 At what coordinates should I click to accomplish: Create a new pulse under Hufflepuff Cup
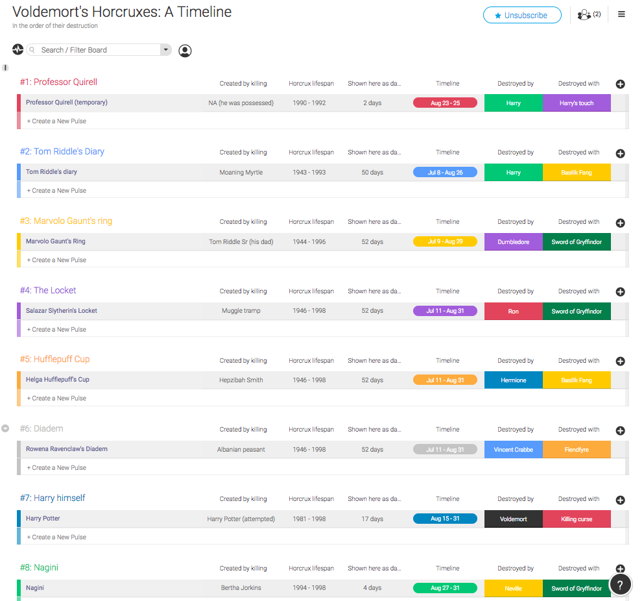pos(58,399)
